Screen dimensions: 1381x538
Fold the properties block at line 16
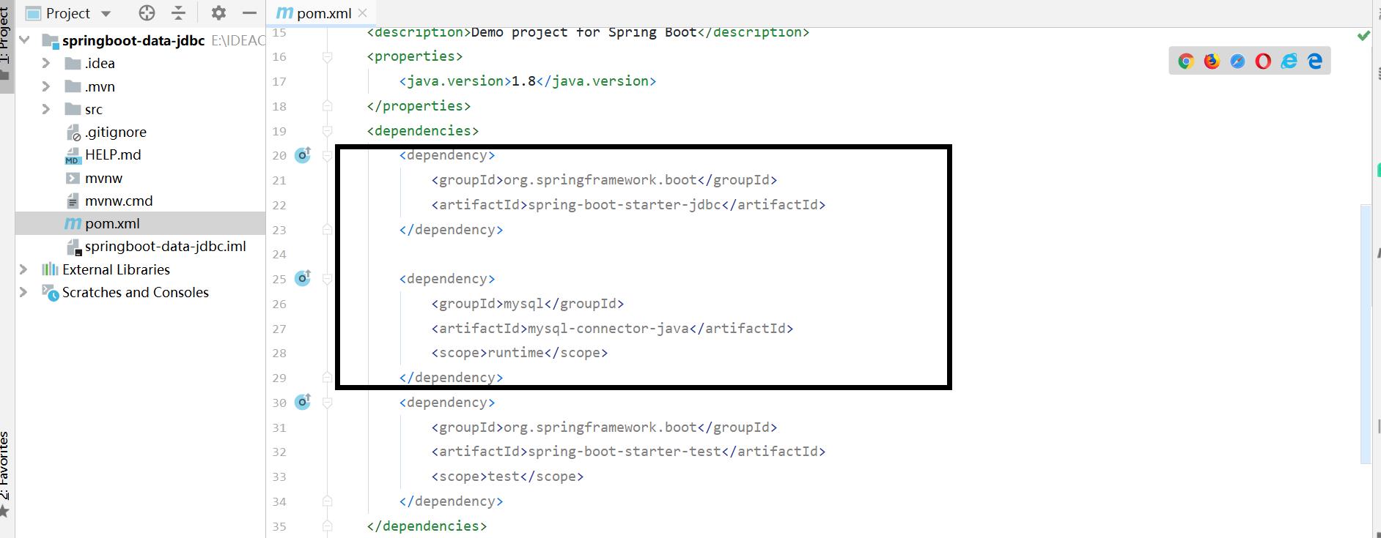[328, 57]
